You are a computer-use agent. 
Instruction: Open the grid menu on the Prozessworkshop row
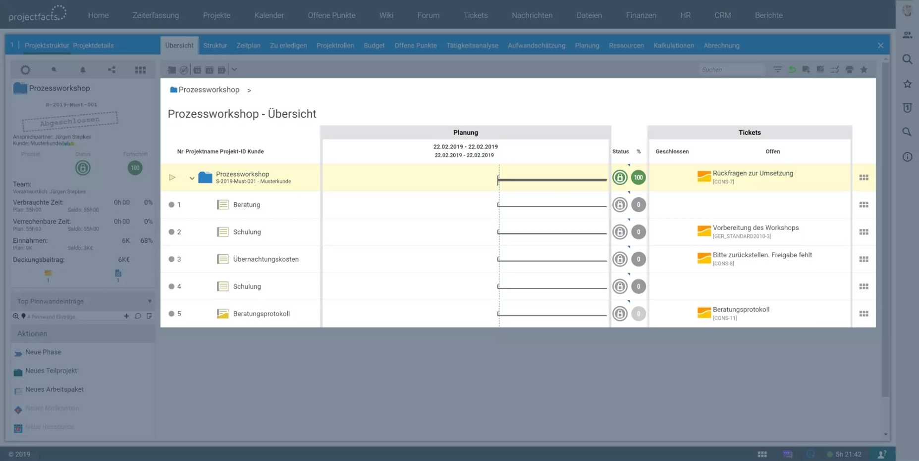click(x=864, y=178)
